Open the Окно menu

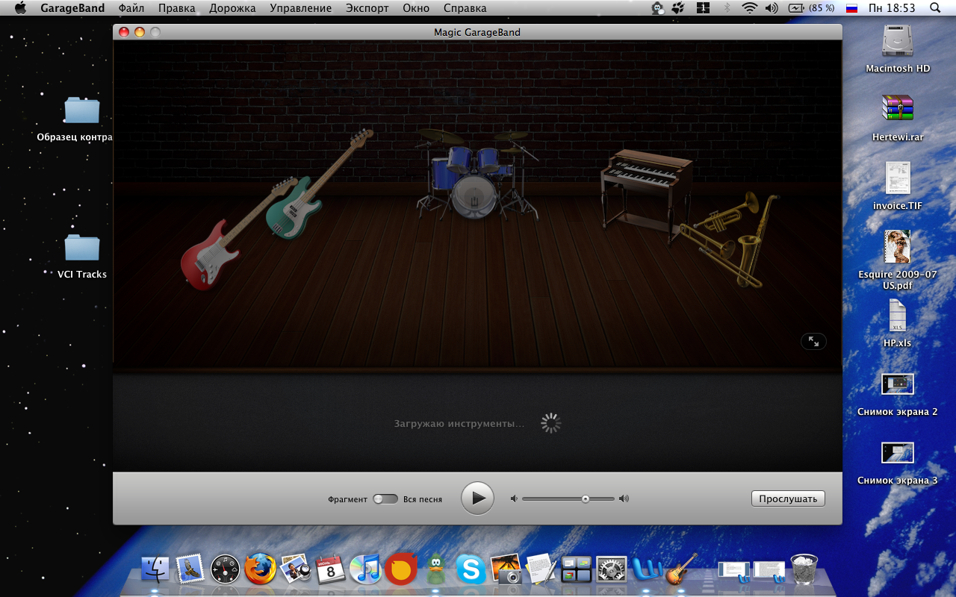[416, 8]
